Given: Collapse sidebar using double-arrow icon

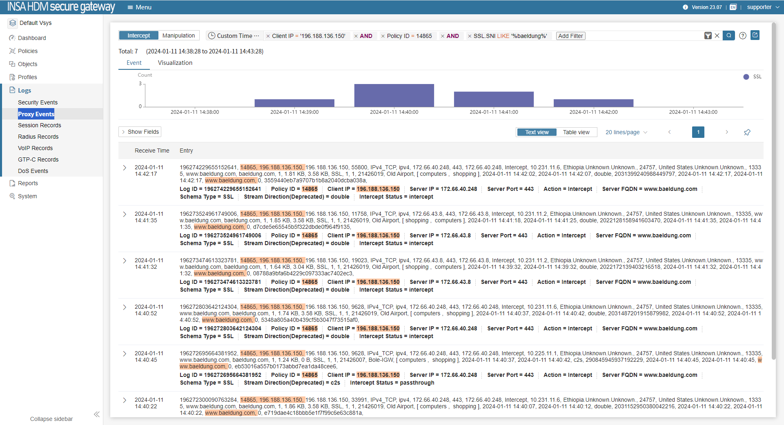Looking at the screenshot, I should click(x=97, y=414).
